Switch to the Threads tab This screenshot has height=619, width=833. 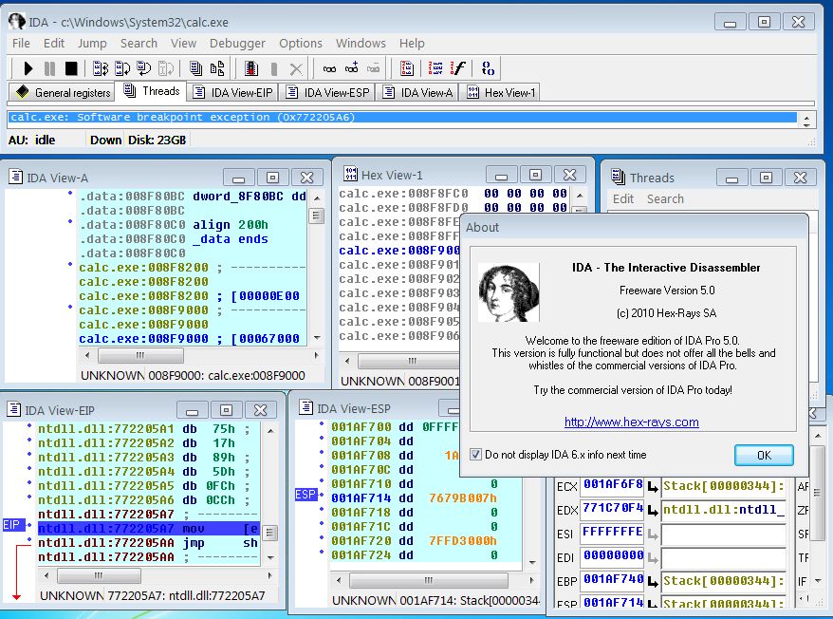point(152,91)
